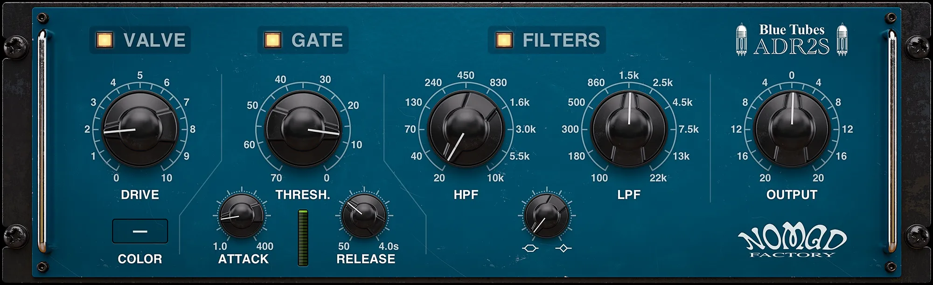Click the peaked filter shape icon
933x285 pixels.
point(563,249)
